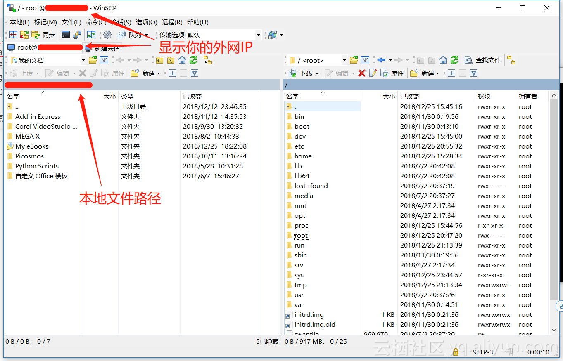Open remote 新建 dropdown button

(425, 73)
